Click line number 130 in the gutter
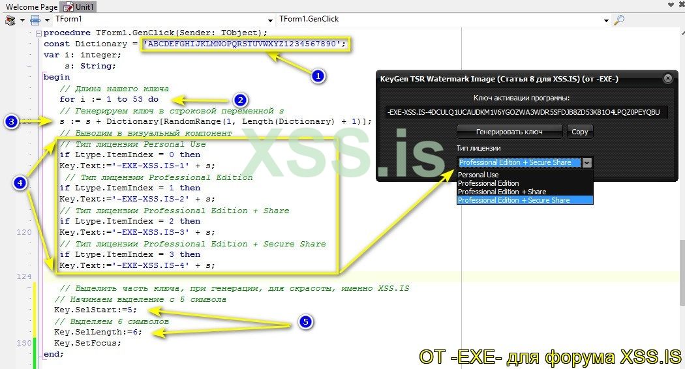685x369 pixels. point(24,343)
